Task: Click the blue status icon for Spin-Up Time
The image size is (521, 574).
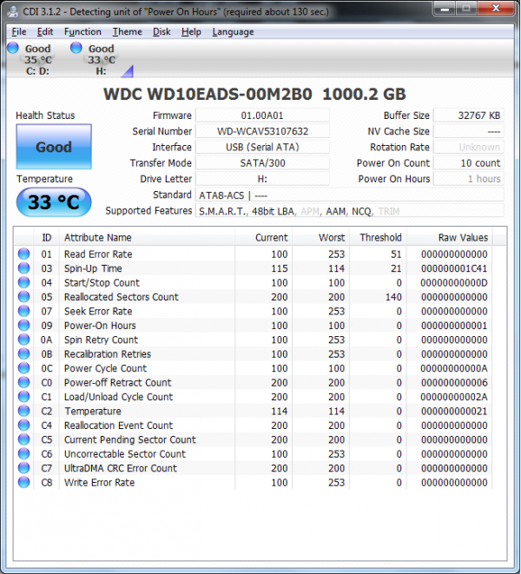Action: 23,268
